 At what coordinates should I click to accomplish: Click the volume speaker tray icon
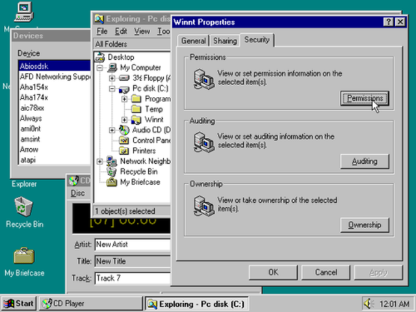click(369, 304)
